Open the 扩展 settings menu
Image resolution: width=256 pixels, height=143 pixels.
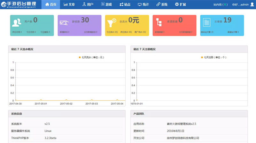click(x=181, y=4)
